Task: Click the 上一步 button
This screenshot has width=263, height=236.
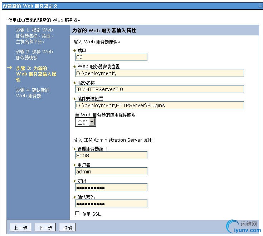Action: (x=20, y=227)
